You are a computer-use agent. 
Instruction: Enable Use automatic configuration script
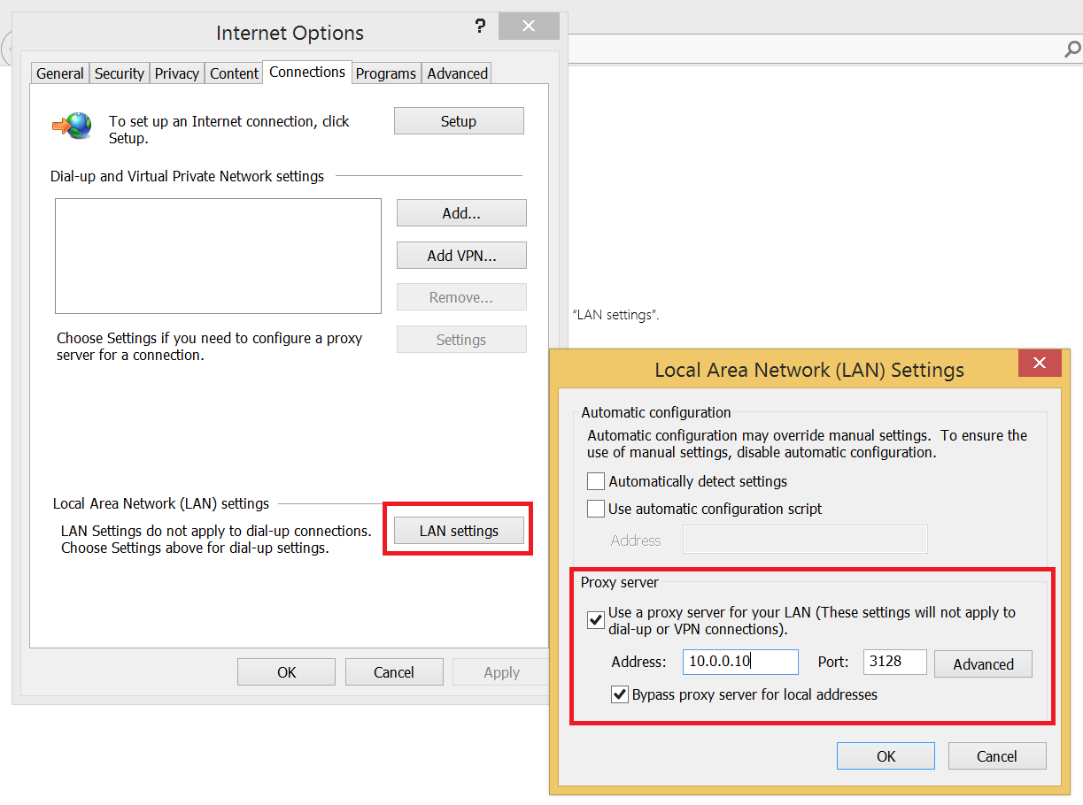(596, 509)
